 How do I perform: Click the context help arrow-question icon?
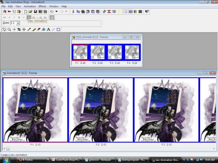click(x=147, y=12)
